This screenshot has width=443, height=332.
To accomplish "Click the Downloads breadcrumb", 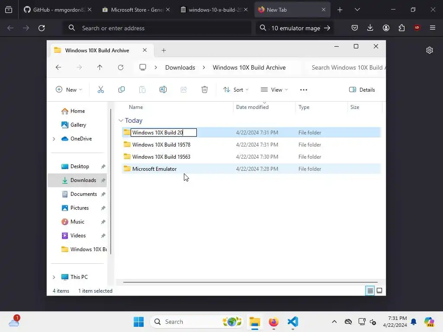I will click(180, 67).
